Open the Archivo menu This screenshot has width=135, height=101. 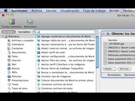pyautogui.click(x=37, y=11)
